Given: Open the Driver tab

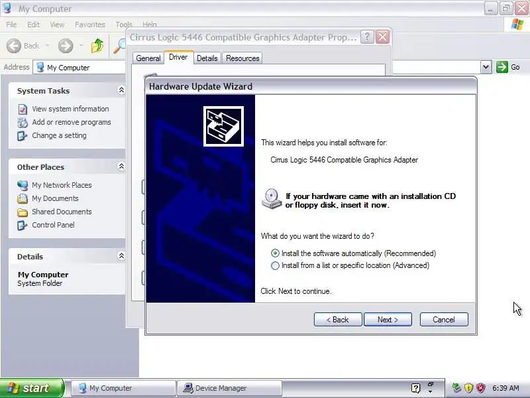Looking at the screenshot, I should (x=178, y=57).
